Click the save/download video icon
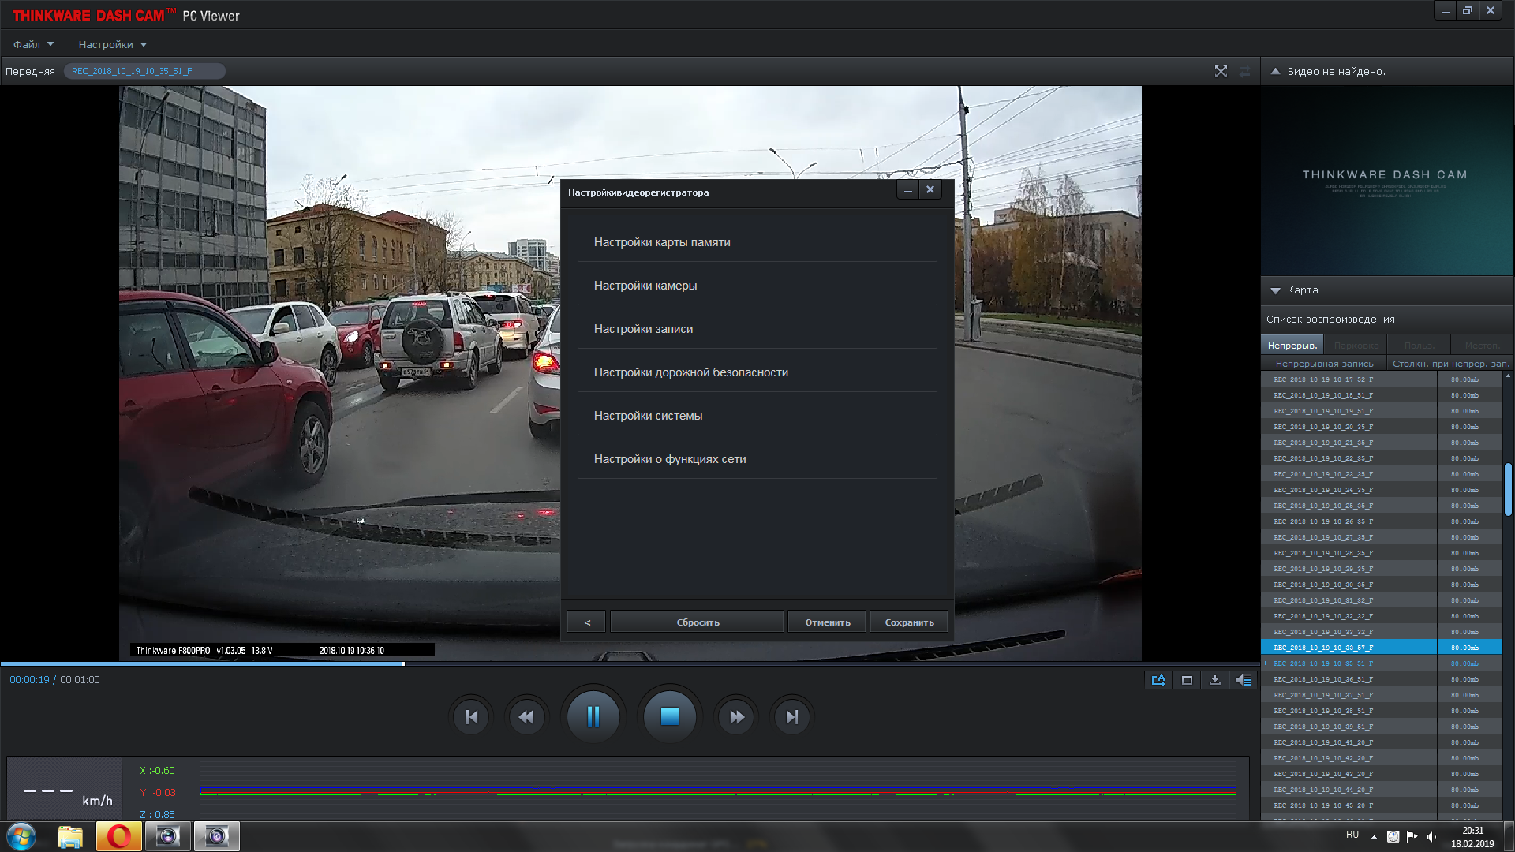This screenshot has height=852, width=1515. click(1215, 680)
